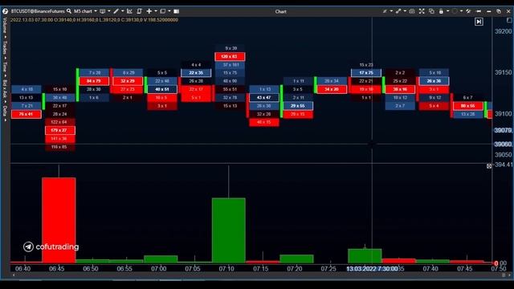Click footprint cell 22 x 35
Viewport: 514px width, 289px height.
click(196, 72)
